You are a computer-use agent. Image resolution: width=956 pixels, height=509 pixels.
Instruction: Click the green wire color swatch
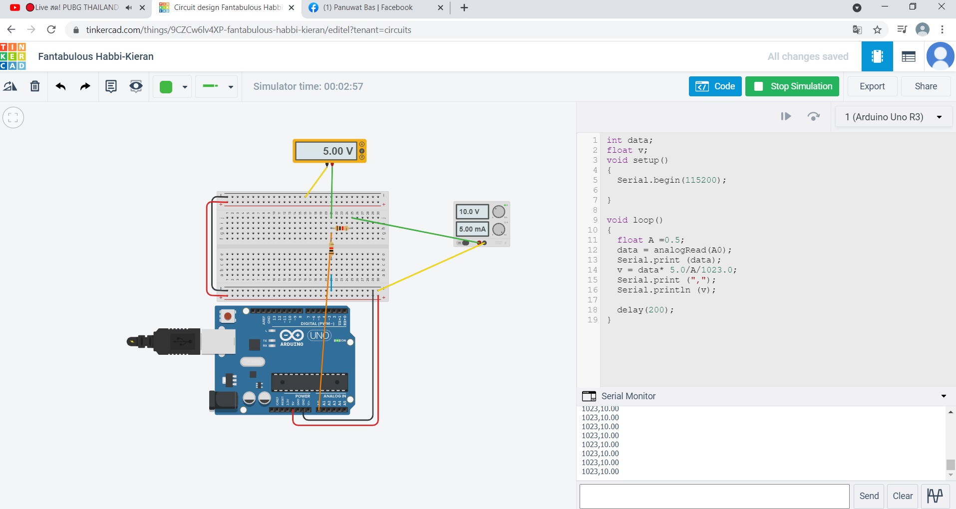click(x=166, y=87)
